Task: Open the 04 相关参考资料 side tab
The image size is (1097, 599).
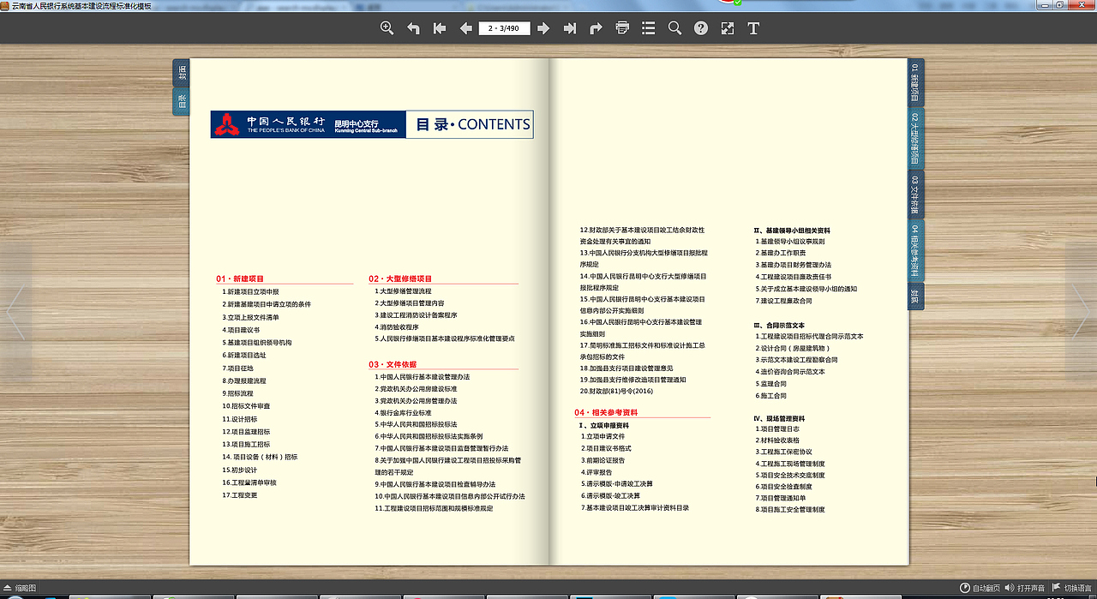Action: 915,252
